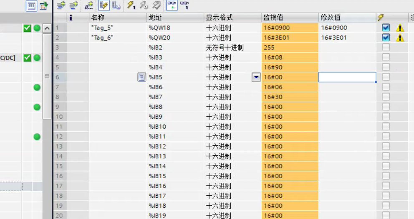Click the project tree table view icon

(x=31, y=5)
